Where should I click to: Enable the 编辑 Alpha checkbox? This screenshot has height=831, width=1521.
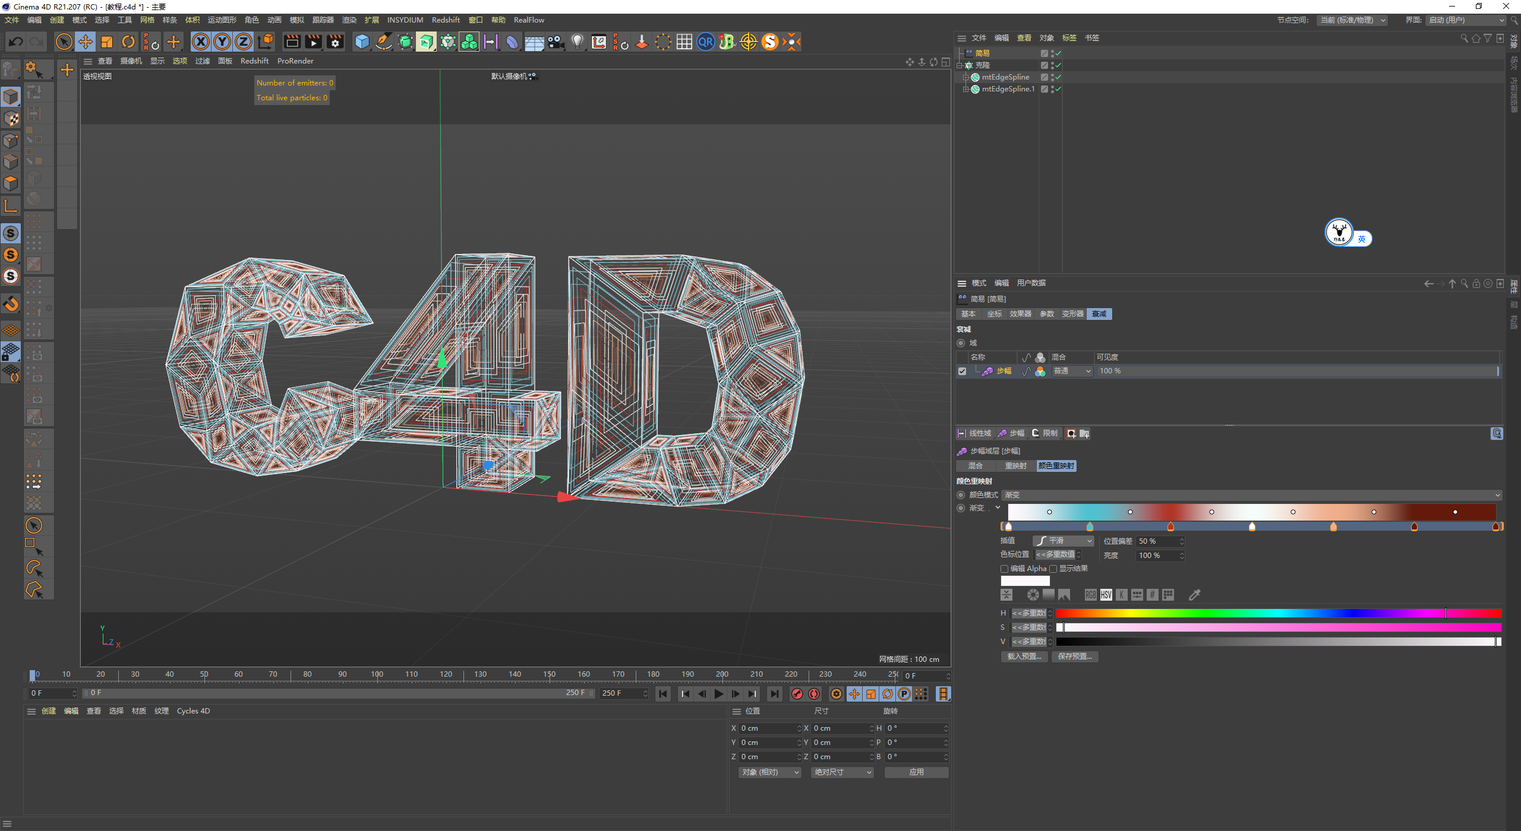point(1004,569)
